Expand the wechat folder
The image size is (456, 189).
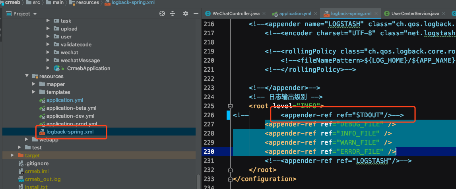(48, 52)
